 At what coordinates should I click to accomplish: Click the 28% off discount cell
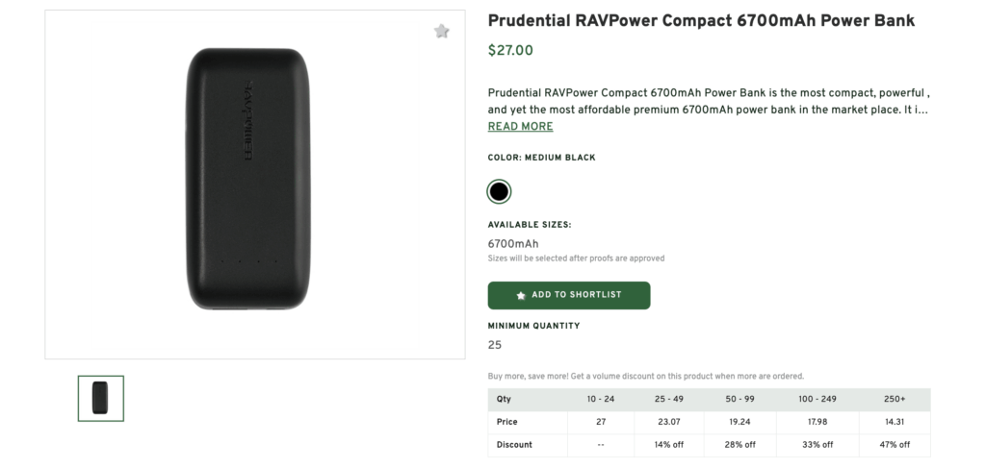point(739,445)
